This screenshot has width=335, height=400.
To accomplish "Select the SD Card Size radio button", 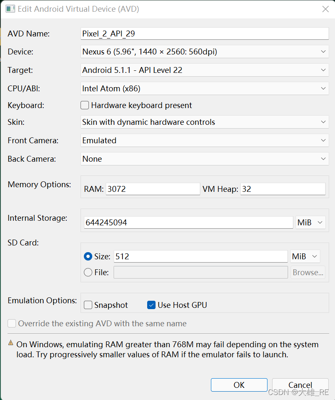I will point(88,256).
